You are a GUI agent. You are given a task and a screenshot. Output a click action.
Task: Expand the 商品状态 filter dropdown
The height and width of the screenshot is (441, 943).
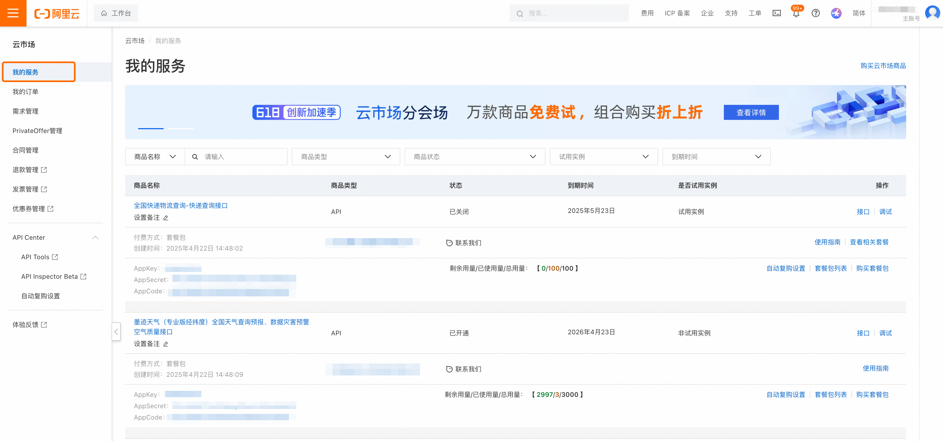tap(474, 157)
